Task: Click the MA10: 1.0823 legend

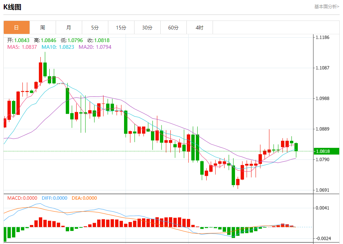Action: (x=58, y=47)
